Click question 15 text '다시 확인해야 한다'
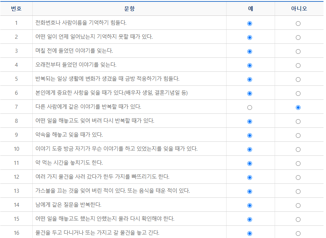The image size is (326, 238). [x=105, y=219]
